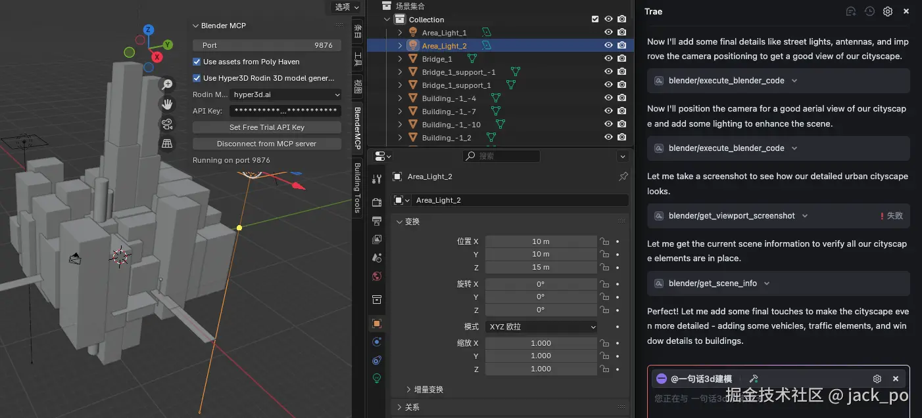This screenshot has width=922, height=418.
Task: Click the red X axis gizmo
Action: [157, 57]
